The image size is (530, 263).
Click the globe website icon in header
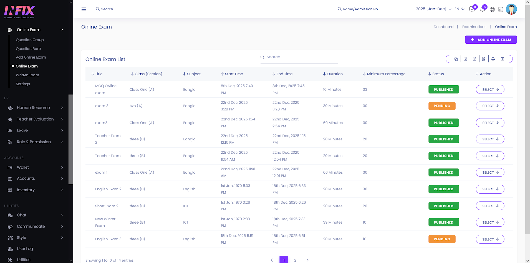coord(492,9)
